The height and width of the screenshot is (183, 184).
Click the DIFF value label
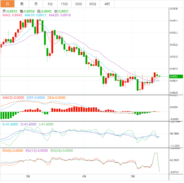(x=36, y=98)
